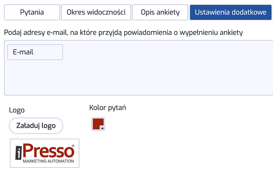This screenshot has height=184, width=273.
Task: Go to the Opis ankiety tab
Action: [x=160, y=12]
